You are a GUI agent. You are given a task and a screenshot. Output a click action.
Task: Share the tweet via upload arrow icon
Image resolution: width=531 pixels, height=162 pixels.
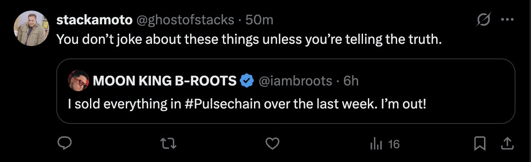click(x=508, y=144)
